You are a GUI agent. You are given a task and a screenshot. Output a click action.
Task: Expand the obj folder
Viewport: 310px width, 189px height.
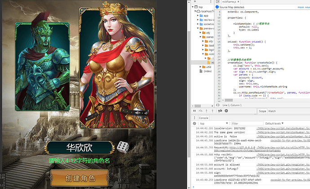[200, 33]
